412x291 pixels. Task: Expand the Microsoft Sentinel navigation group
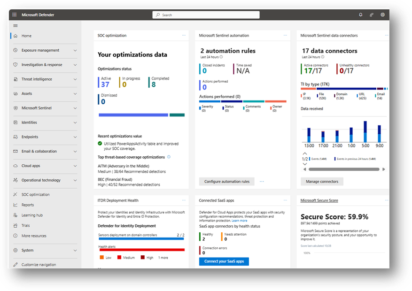[75, 108]
